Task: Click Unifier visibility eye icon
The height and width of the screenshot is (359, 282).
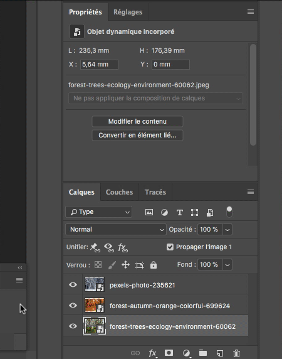Action: 109,247
